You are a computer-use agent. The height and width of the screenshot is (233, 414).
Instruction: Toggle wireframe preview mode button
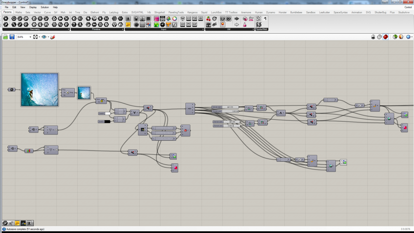pyautogui.click(x=379, y=37)
